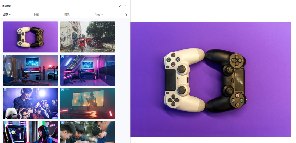Switch to the 收藏 tab
Viewport: 296px width, 143px height.
(36, 15)
